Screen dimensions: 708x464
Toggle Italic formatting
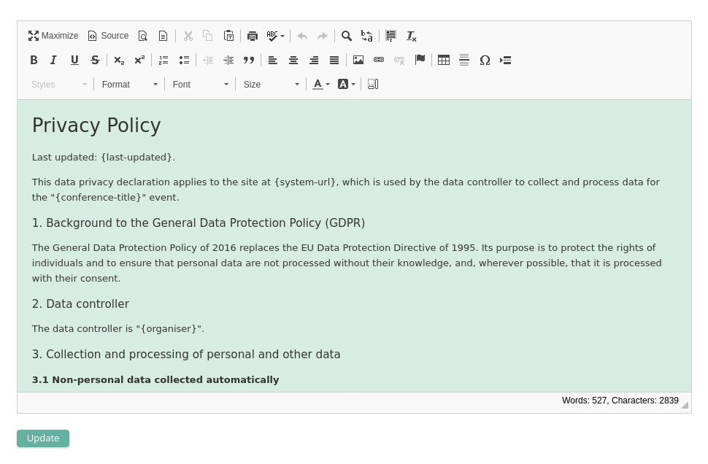point(53,61)
